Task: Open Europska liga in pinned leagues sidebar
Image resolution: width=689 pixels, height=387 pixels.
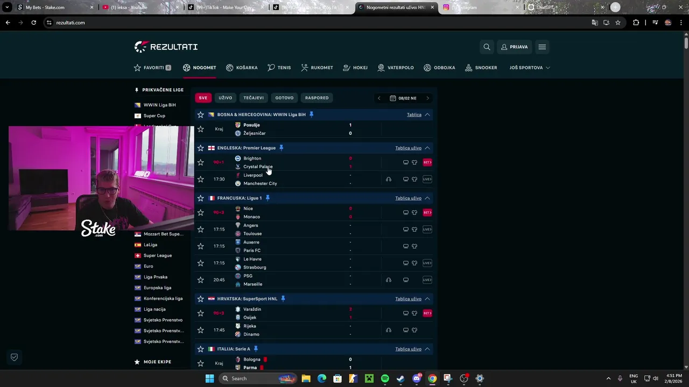Action: click(x=157, y=288)
